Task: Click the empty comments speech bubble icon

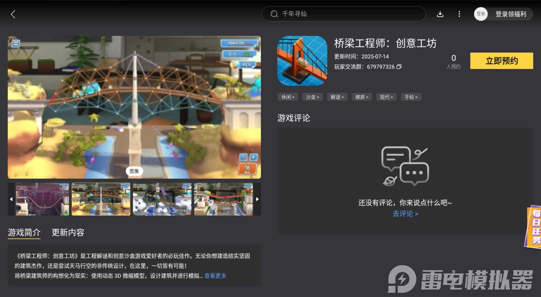Action: (405, 166)
